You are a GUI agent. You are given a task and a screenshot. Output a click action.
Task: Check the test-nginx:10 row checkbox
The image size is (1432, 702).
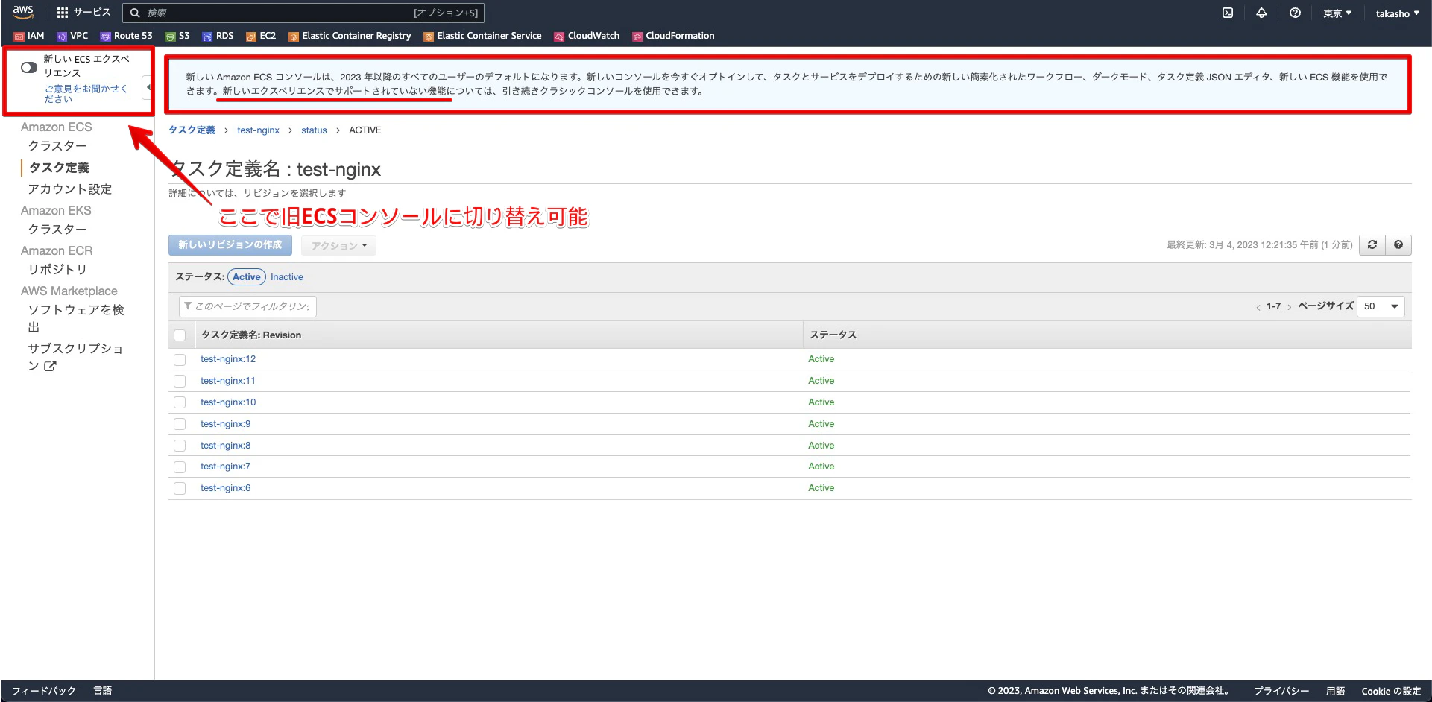point(180,402)
